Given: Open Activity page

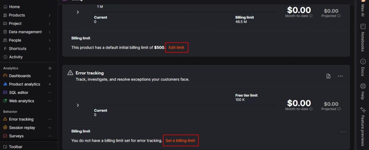Looking at the screenshot, I should click(x=16, y=57).
